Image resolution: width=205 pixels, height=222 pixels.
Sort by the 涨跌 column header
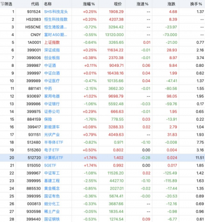(x=171, y=4)
